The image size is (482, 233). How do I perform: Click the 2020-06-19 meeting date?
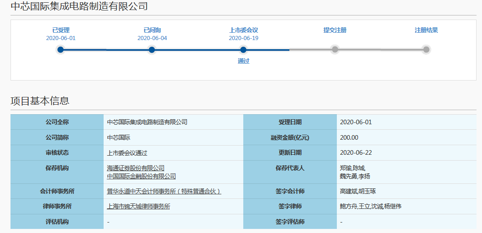point(243,38)
